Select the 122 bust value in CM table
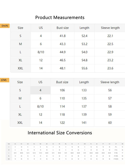The width and height of the screenshot is (125, 167). click(62, 123)
